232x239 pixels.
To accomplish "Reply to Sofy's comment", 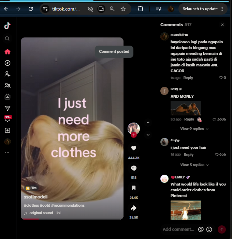I will click(189, 155).
